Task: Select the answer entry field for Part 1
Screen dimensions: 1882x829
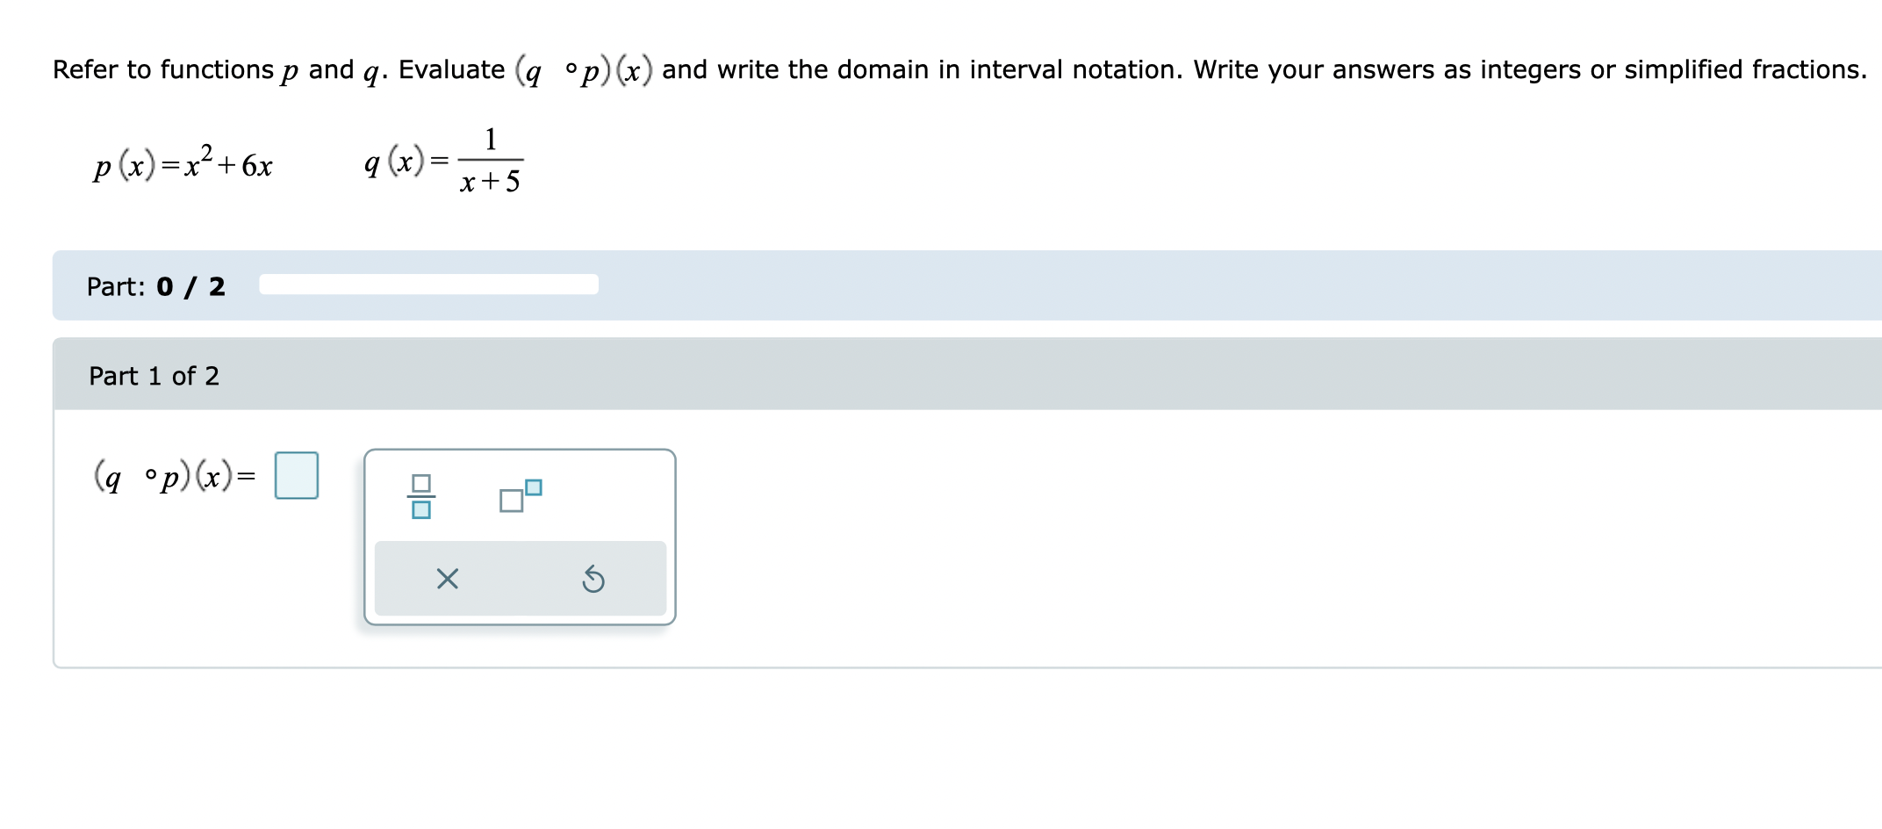Action: point(296,476)
